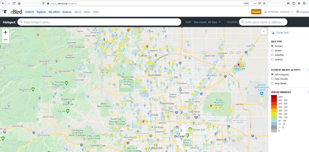Click the Dakota Hill peak icon
The image size is (309, 152).
pyautogui.click(x=33, y=89)
